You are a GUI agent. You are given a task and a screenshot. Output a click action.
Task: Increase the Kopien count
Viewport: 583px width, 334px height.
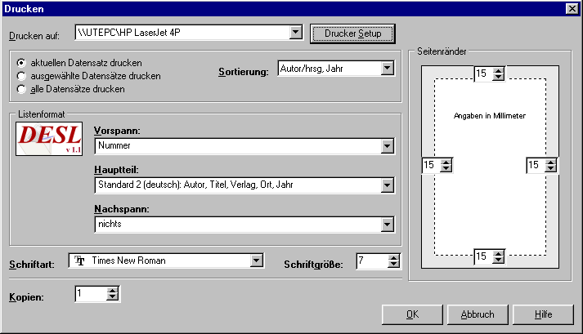click(112, 291)
